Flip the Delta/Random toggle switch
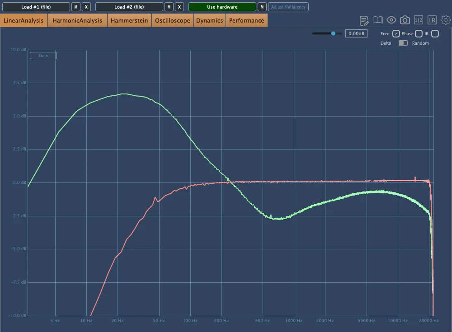 [x=403, y=43]
